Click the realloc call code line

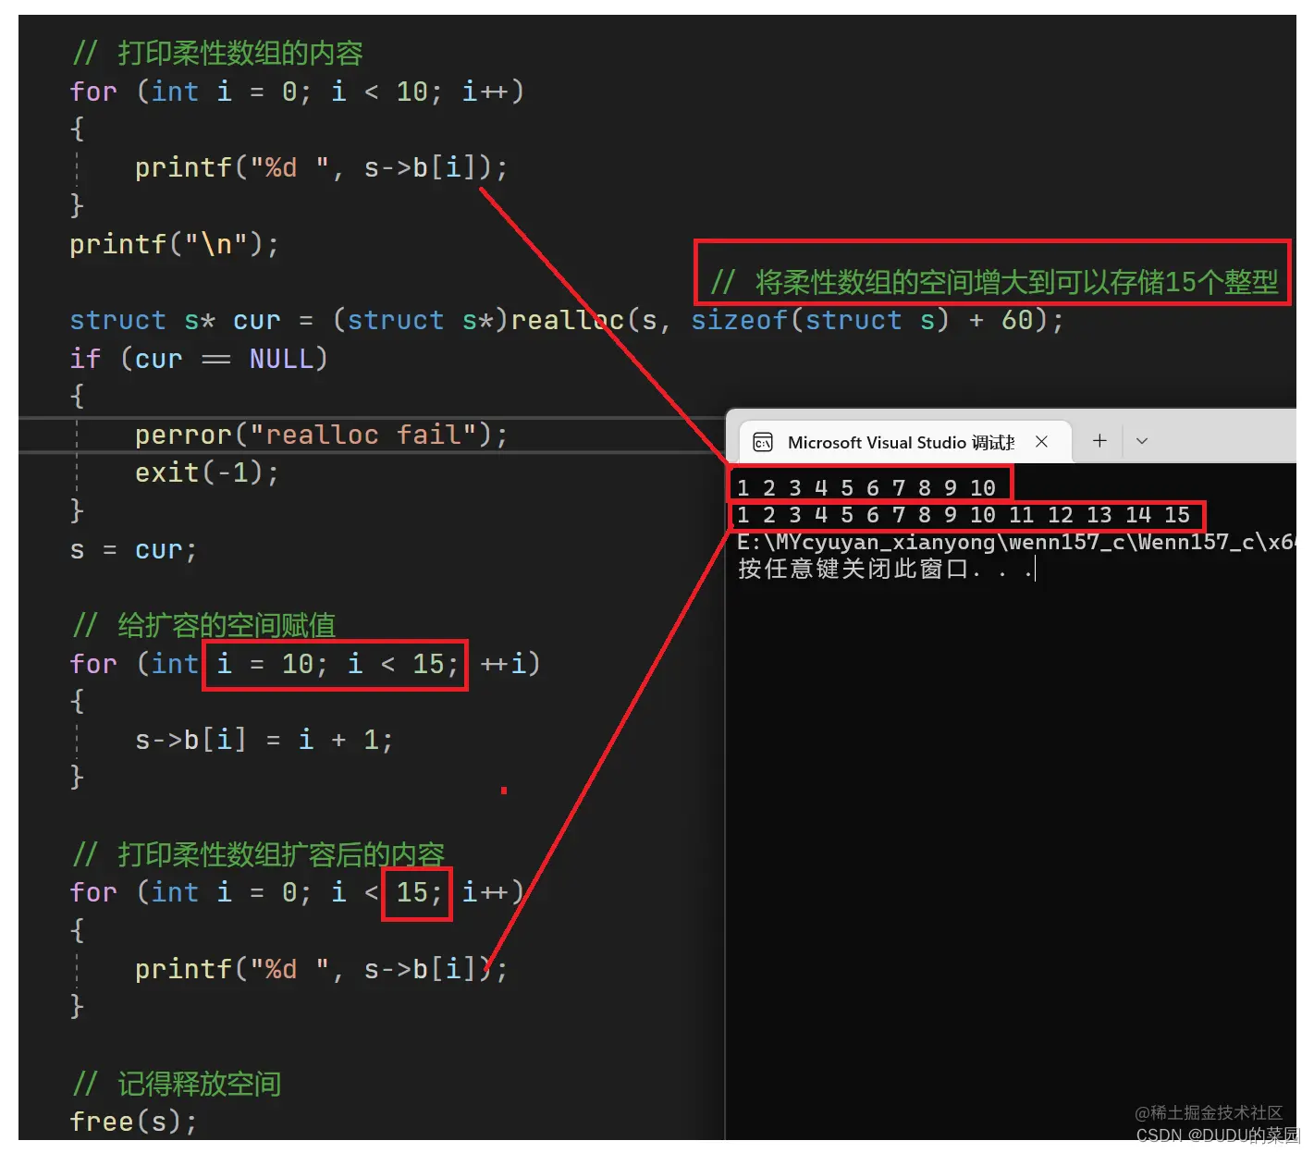(x=567, y=320)
